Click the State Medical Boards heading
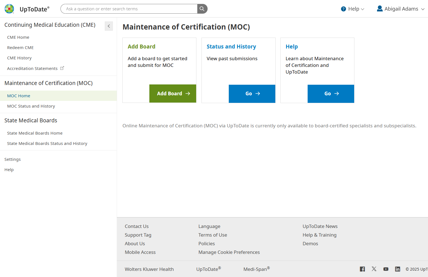 (31, 120)
